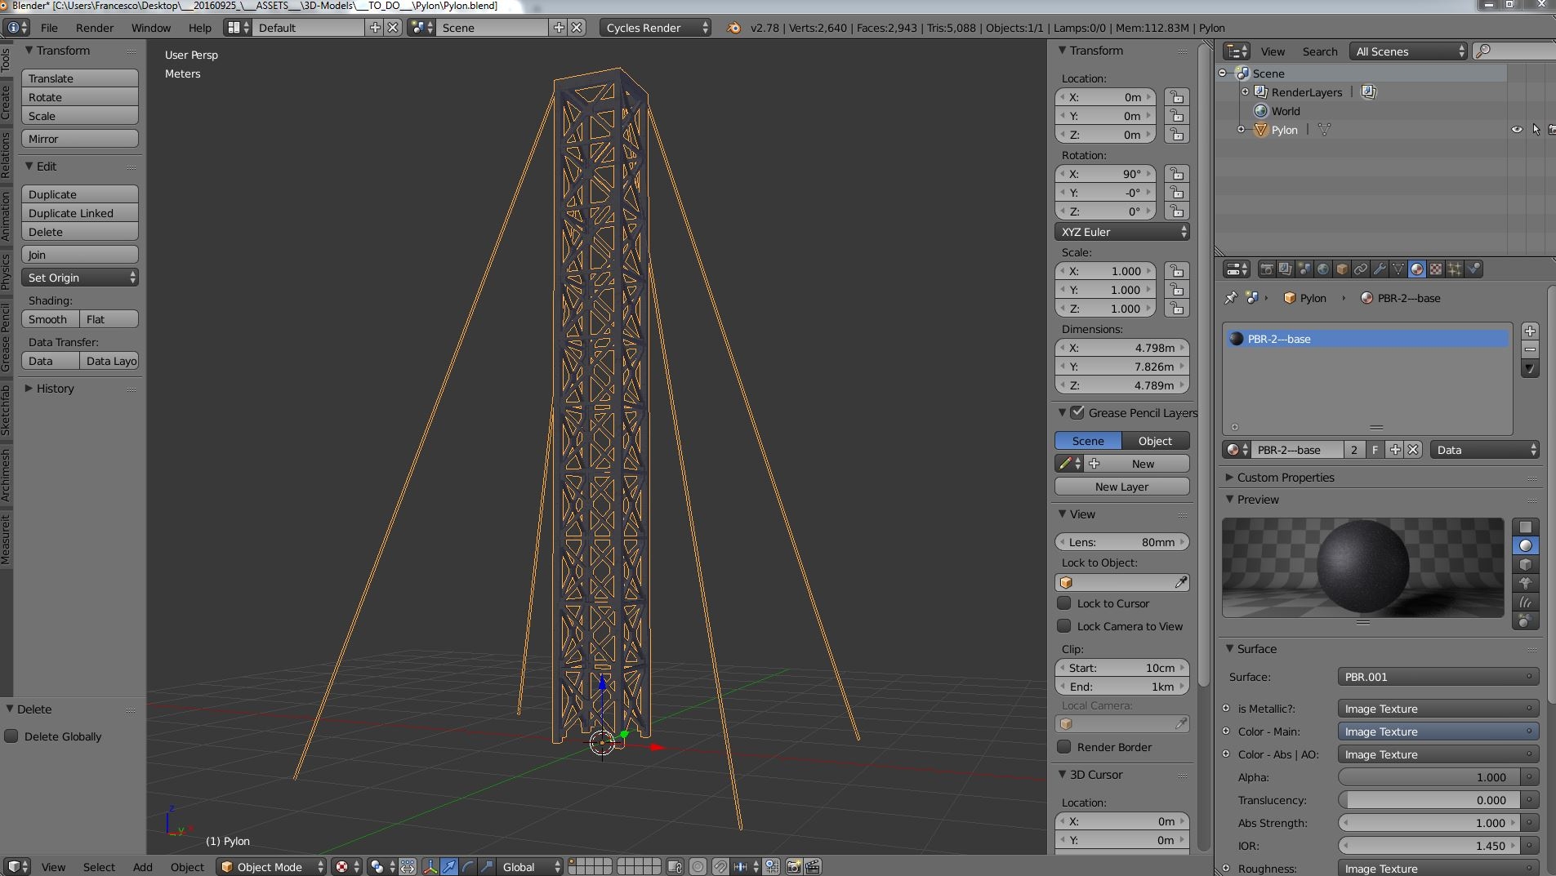Image resolution: width=1556 pixels, height=876 pixels.
Task: Open the Cycles Render engine dropdown
Action: tap(653, 27)
